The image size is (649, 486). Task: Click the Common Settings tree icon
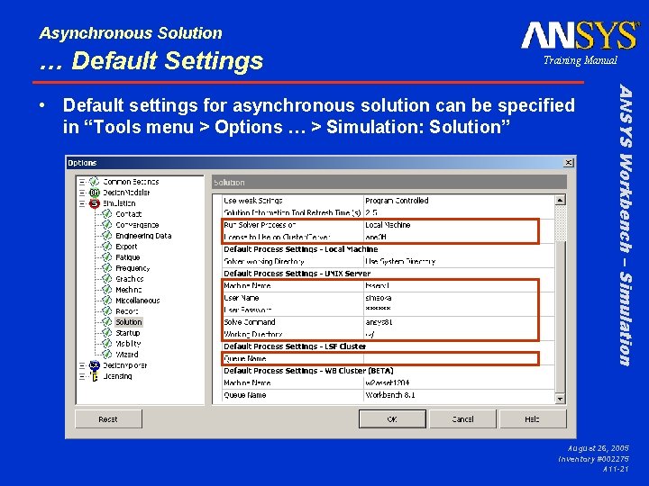tap(95, 182)
